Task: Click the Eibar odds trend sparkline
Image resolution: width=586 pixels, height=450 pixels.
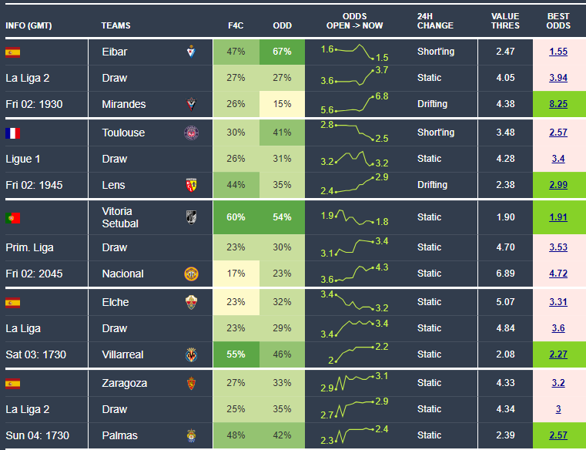Action: (354, 52)
